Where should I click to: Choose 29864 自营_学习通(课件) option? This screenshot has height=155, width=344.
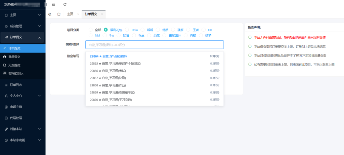pyautogui.click(x=155, y=56)
